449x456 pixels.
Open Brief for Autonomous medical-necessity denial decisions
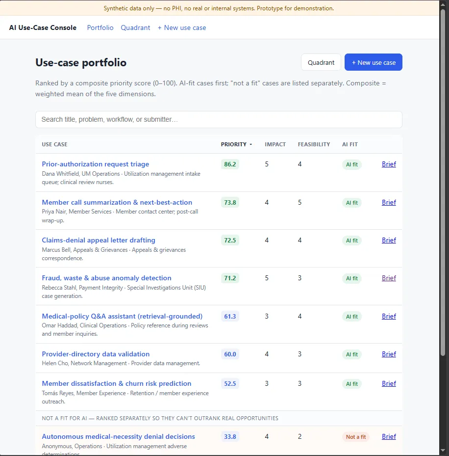pos(389,436)
